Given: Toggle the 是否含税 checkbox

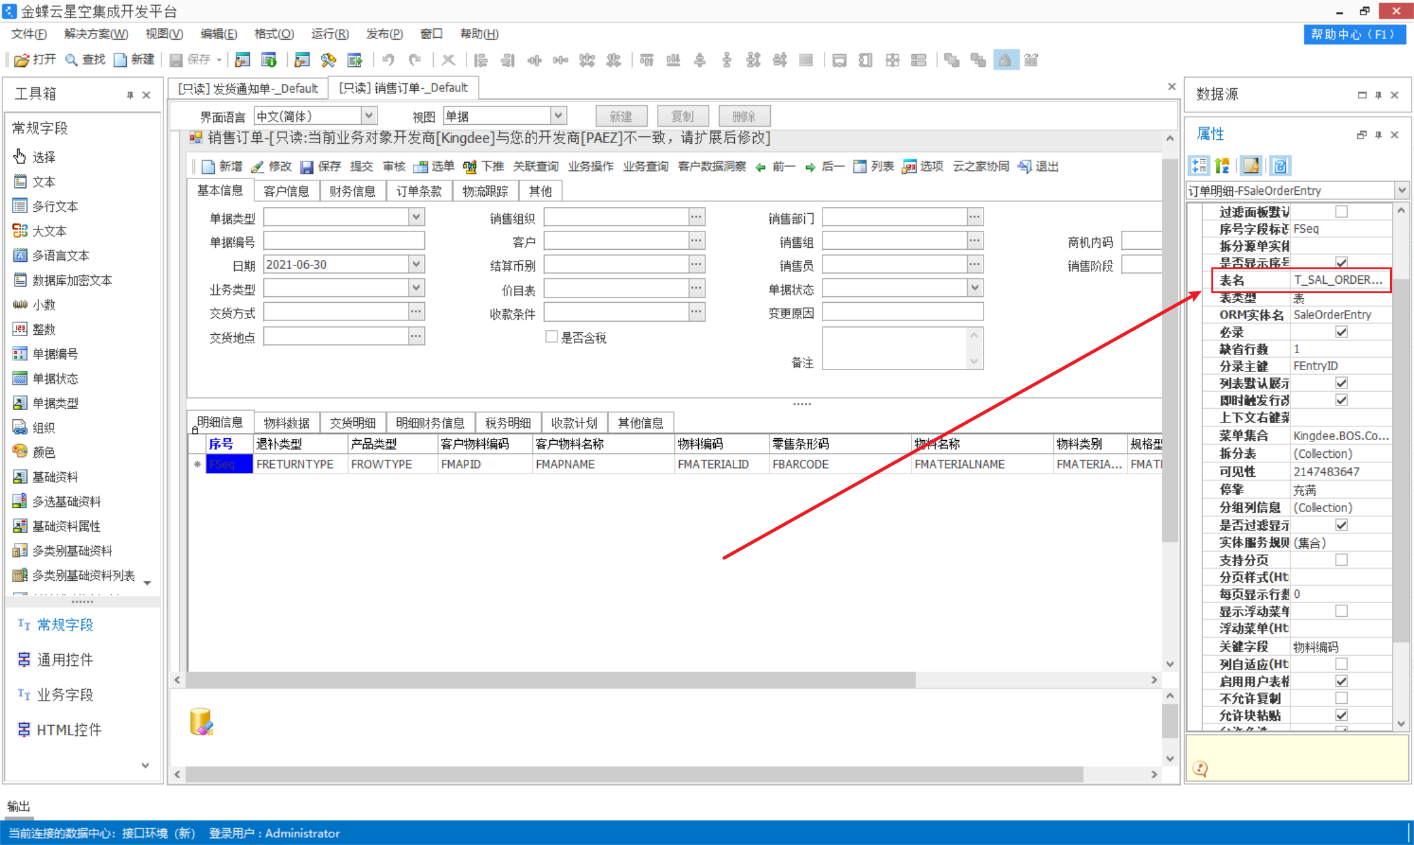Looking at the screenshot, I should point(551,337).
